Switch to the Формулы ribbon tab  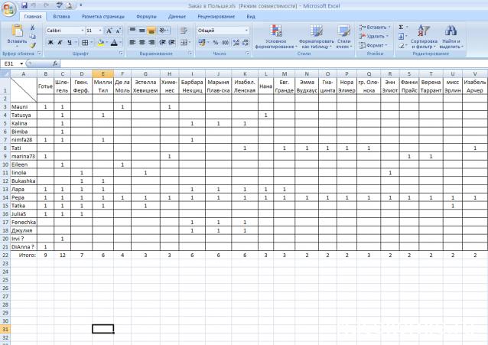[146, 15]
